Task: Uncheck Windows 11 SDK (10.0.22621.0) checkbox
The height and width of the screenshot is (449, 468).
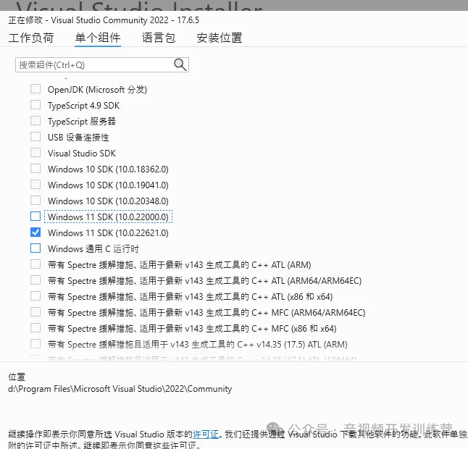Action: (x=35, y=232)
